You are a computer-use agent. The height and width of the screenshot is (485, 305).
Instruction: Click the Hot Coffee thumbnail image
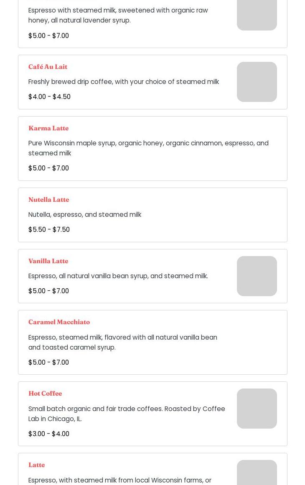257,409
